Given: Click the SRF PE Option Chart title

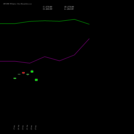Looking at the screenshot, I should [17, 4].
